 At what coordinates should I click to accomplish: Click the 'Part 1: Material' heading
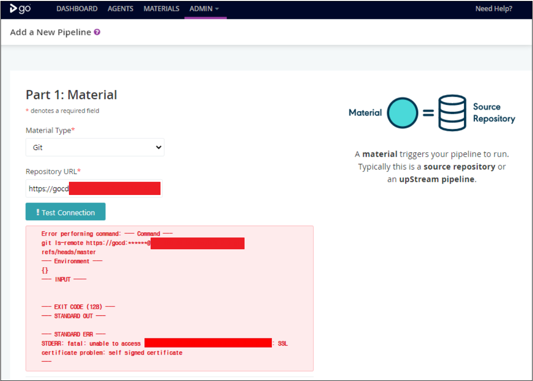[x=71, y=95]
